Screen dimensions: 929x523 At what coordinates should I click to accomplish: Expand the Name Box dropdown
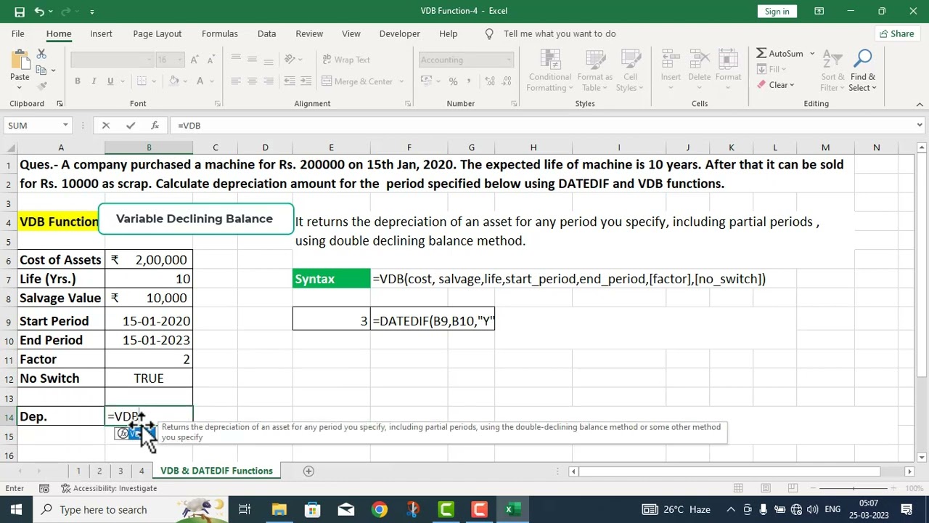click(65, 126)
